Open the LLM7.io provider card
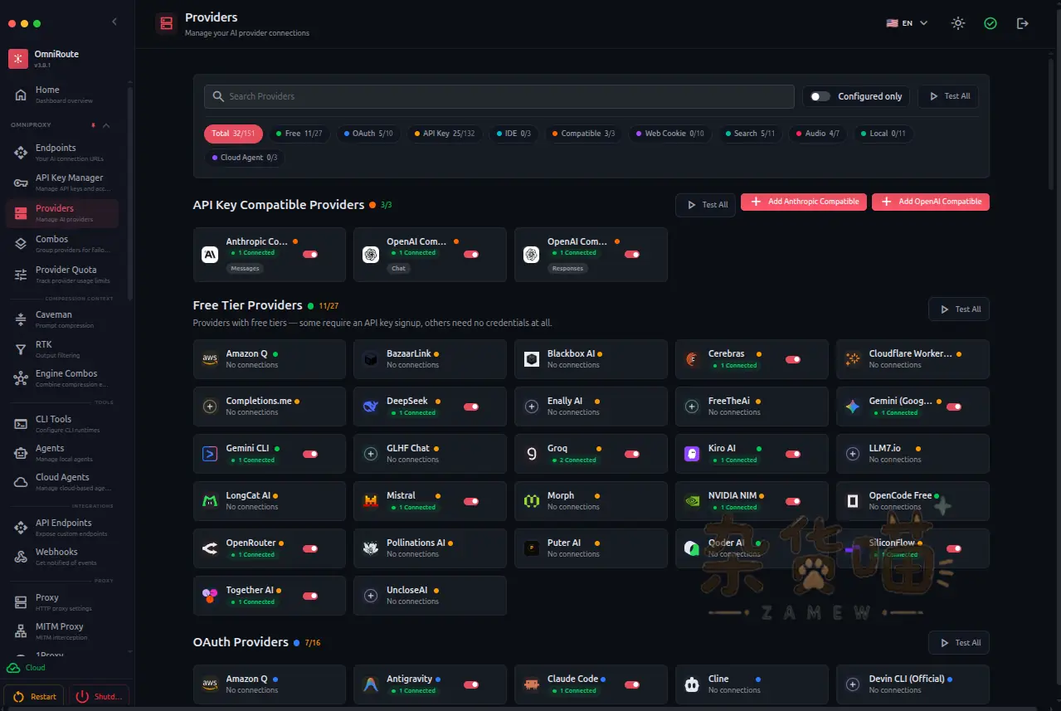This screenshot has height=711, width=1061. point(913,454)
